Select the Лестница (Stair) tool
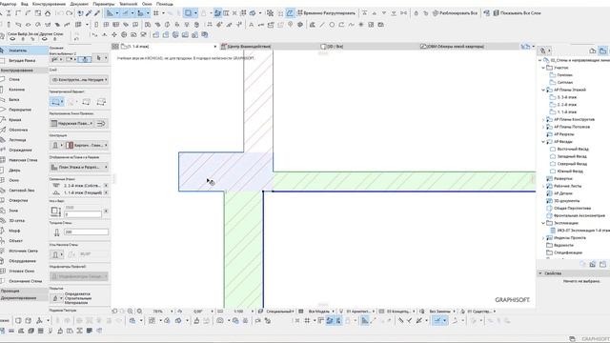The image size is (610, 343). (x=17, y=140)
